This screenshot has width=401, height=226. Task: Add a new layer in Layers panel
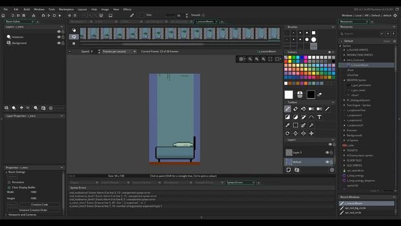[x=289, y=170]
